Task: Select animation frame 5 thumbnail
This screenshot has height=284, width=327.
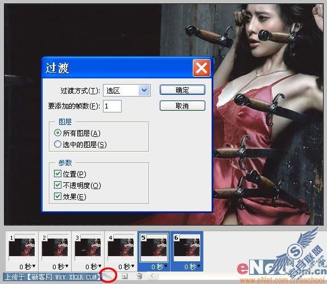Action: [154, 248]
